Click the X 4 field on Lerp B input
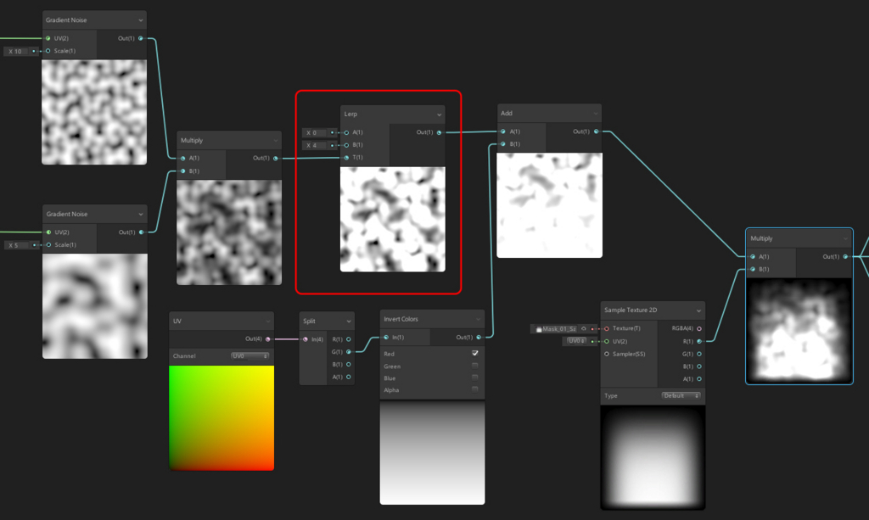The height and width of the screenshot is (520, 869). (316, 145)
